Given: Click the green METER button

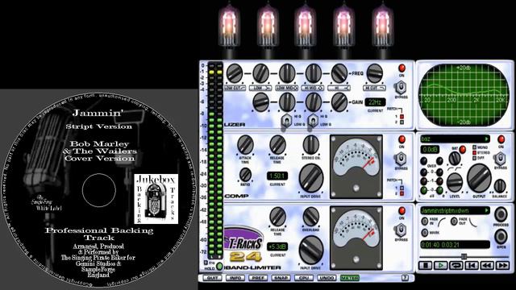Looking at the screenshot, I should pyautogui.click(x=349, y=278).
